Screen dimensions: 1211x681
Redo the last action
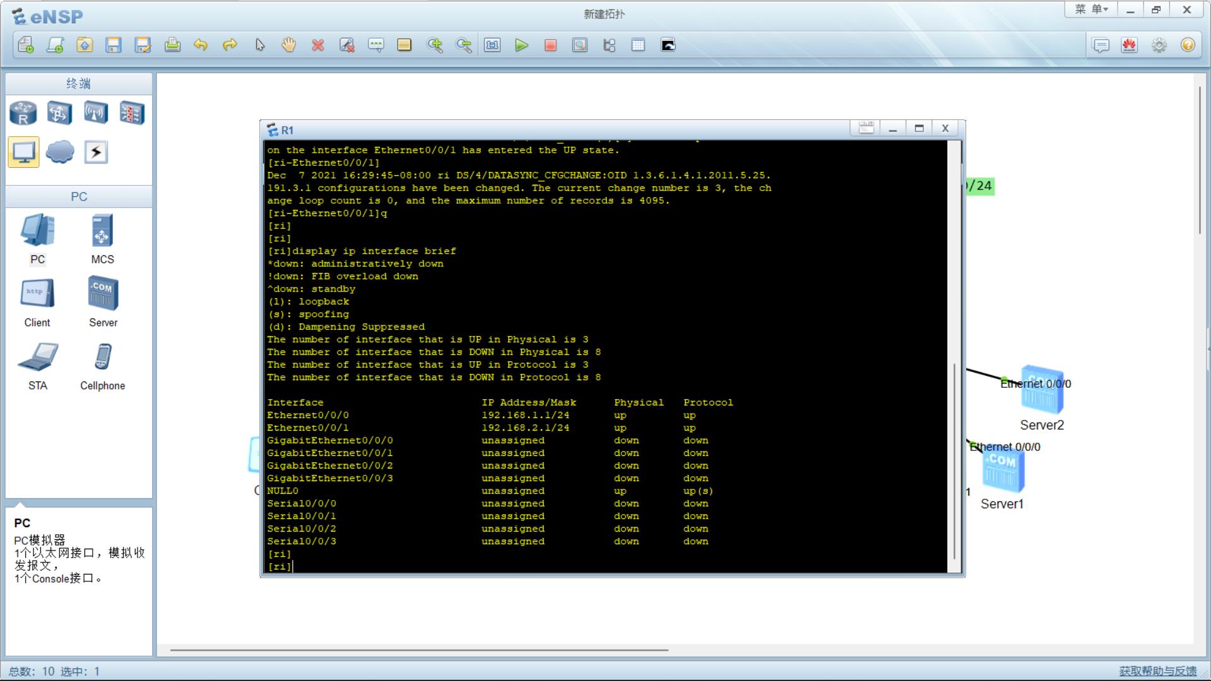click(230, 45)
